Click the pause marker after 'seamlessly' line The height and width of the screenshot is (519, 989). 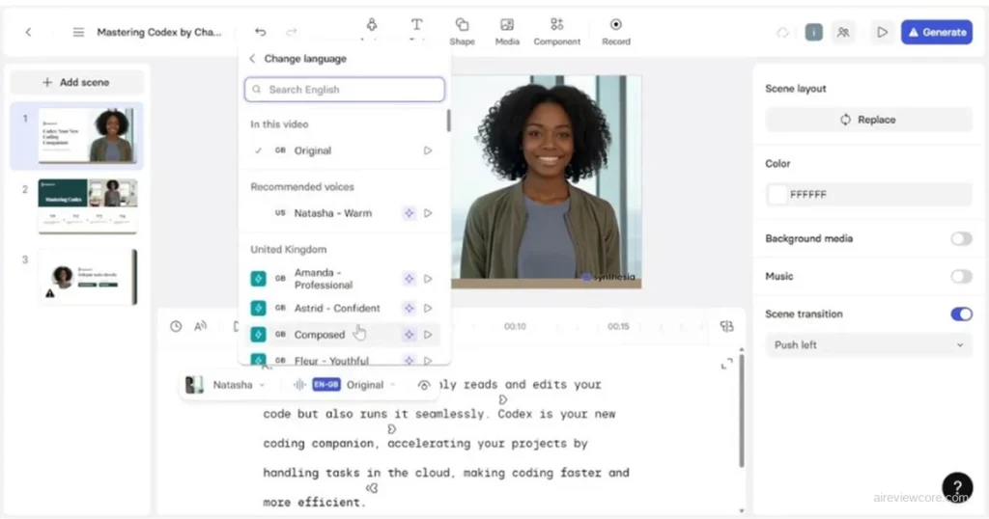click(x=392, y=429)
